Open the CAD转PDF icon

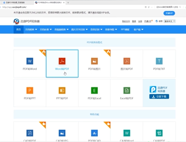click(x=30, y=133)
